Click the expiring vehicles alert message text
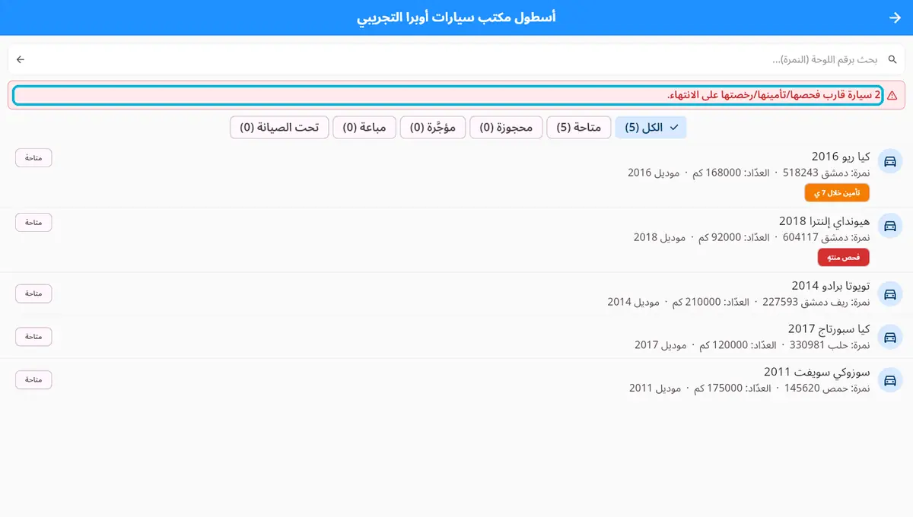Image resolution: width=913 pixels, height=517 pixels. 774,96
